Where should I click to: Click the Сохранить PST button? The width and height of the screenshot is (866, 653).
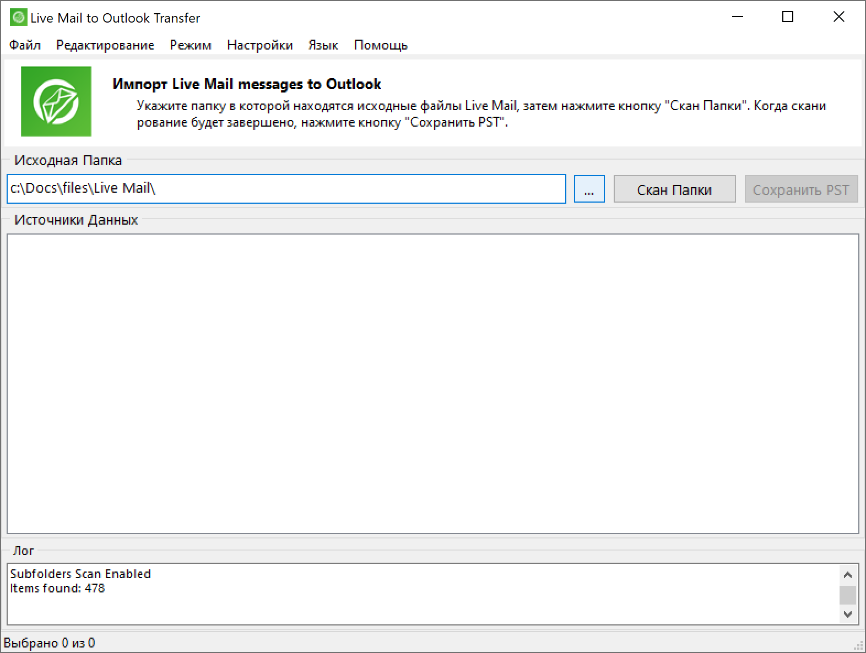(801, 189)
